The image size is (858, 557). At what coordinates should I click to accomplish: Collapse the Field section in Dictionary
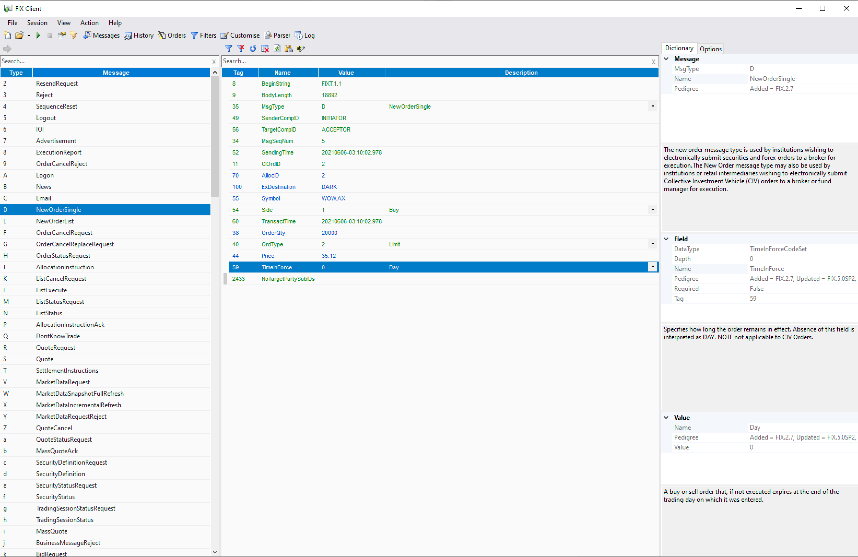point(666,239)
